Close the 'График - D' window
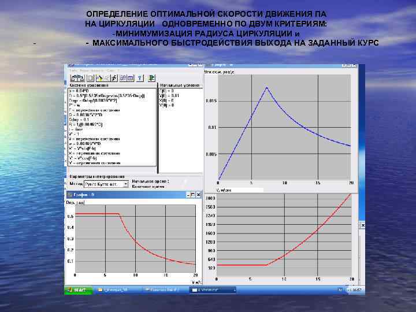 (x=198, y=195)
